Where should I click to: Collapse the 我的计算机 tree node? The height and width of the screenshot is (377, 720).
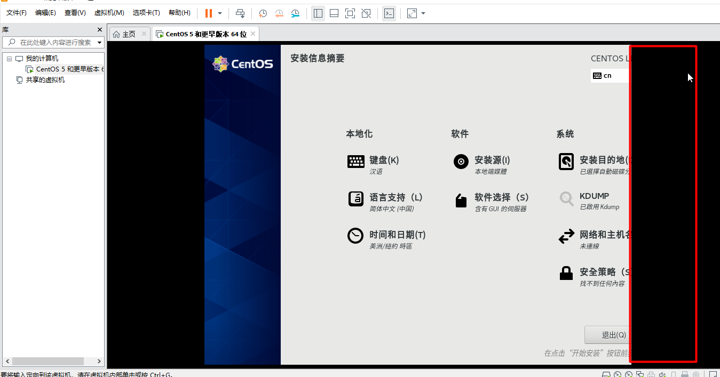point(9,59)
